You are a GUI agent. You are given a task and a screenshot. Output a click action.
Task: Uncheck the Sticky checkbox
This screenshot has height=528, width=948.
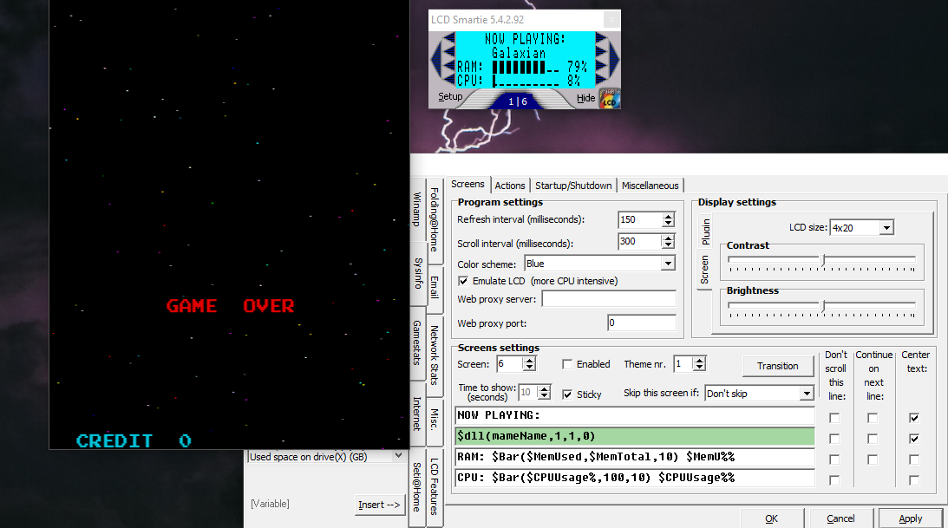click(567, 394)
